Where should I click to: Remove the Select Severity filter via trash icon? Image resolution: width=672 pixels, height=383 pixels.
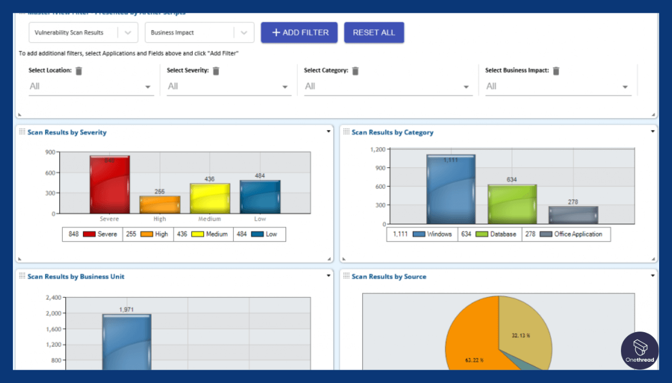pos(218,70)
